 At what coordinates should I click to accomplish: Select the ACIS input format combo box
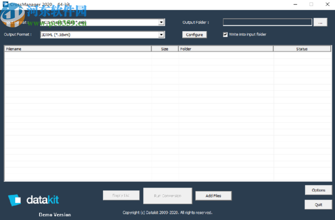(x=102, y=22)
